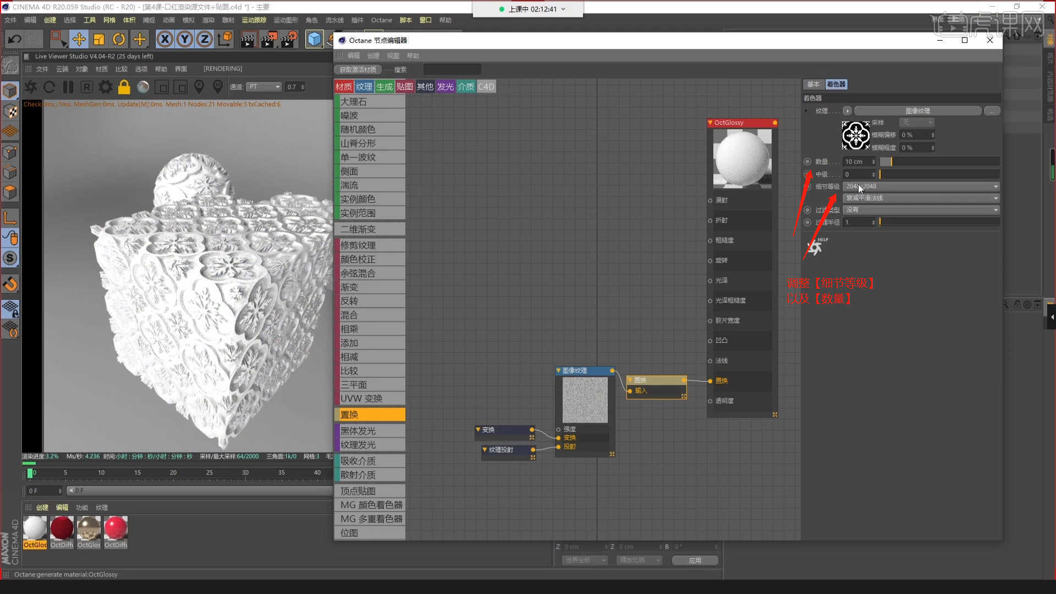Activate the Scale tool icon
Viewport: 1056px width, 594px height.
[x=99, y=39]
